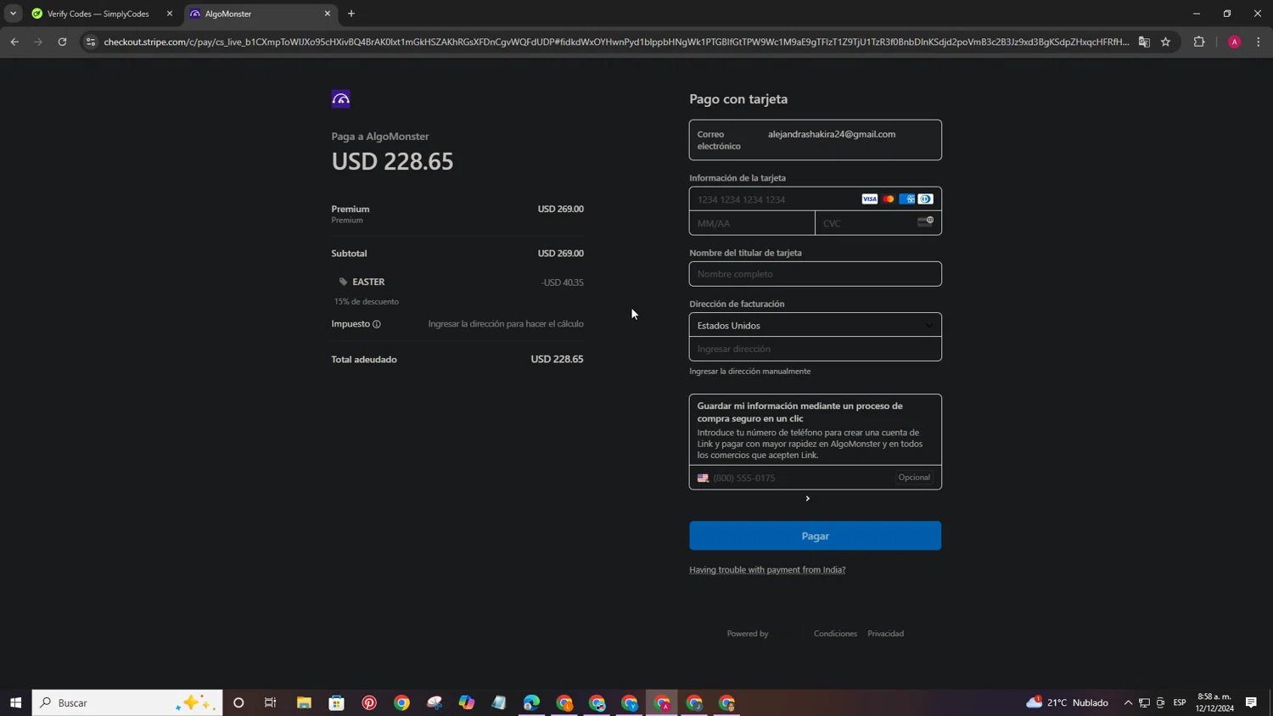Image resolution: width=1273 pixels, height=716 pixels.
Task: Open Having trouble with payment from India link
Action: 767,570
